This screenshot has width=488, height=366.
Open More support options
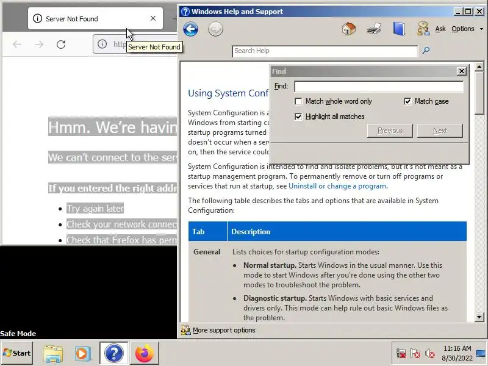[x=224, y=330]
